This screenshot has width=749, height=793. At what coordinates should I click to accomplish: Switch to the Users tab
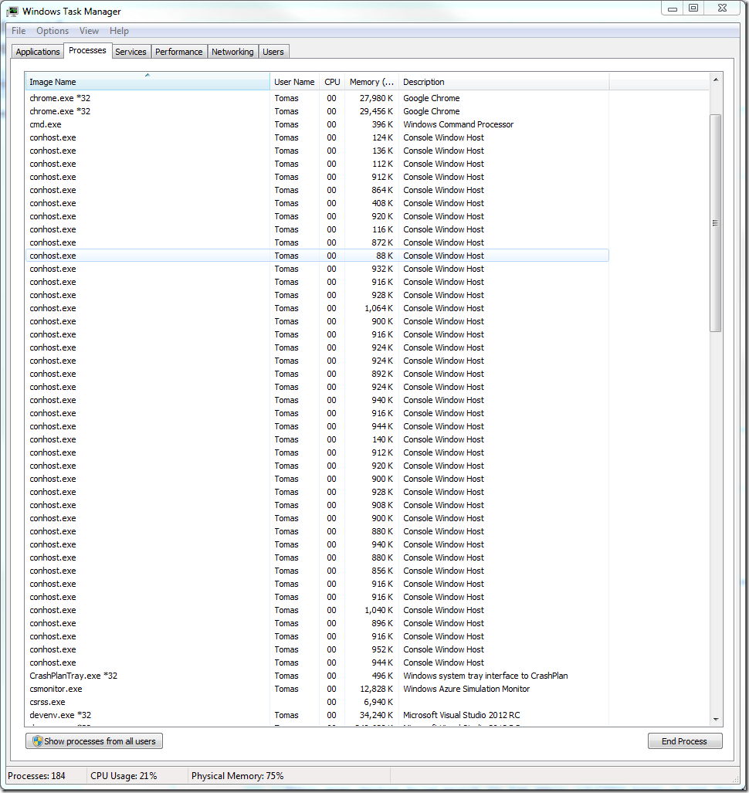pyautogui.click(x=273, y=52)
